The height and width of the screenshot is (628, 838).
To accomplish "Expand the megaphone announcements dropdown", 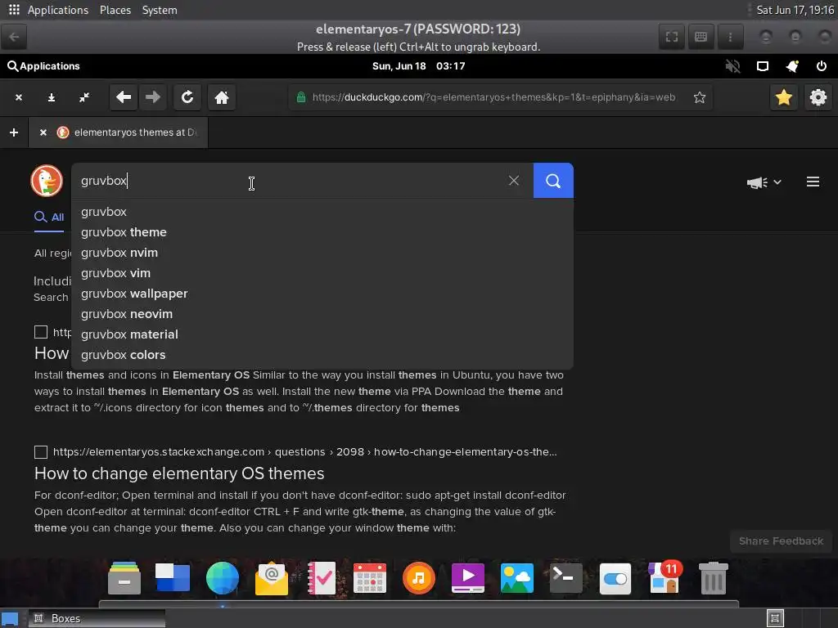I will click(764, 182).
